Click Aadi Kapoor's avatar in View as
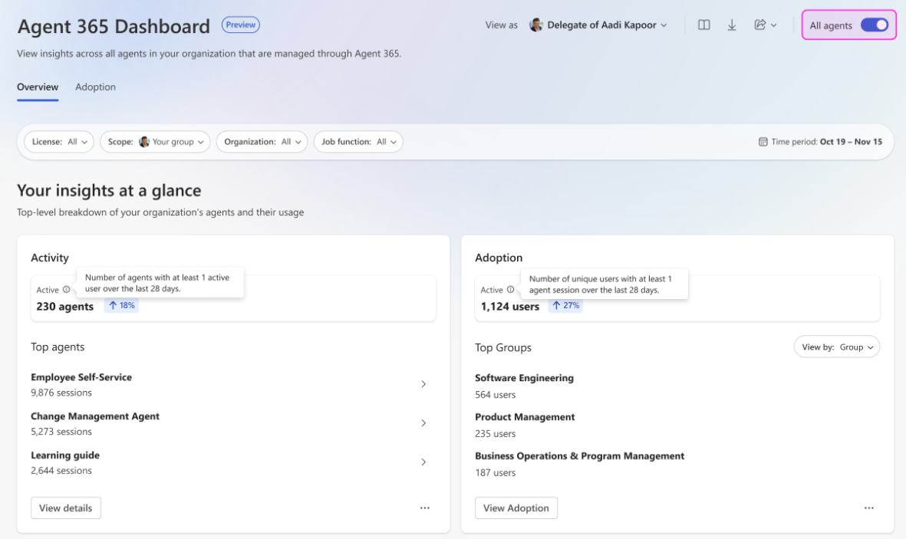This screenshot has width=906, height=539. pyautogui.click(x=536, y=25)
